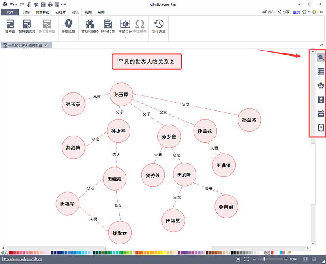
Task: Click the Share (分享) icon
Action: [280, 12]
